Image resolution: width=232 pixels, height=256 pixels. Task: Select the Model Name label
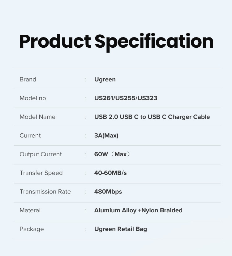[37, 117]
